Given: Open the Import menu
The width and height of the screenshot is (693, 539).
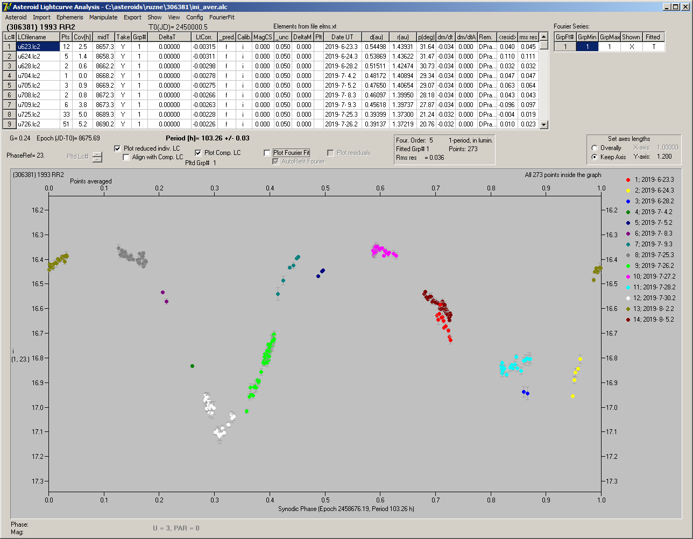Looking at the screenshot, I should pos(41,17).
